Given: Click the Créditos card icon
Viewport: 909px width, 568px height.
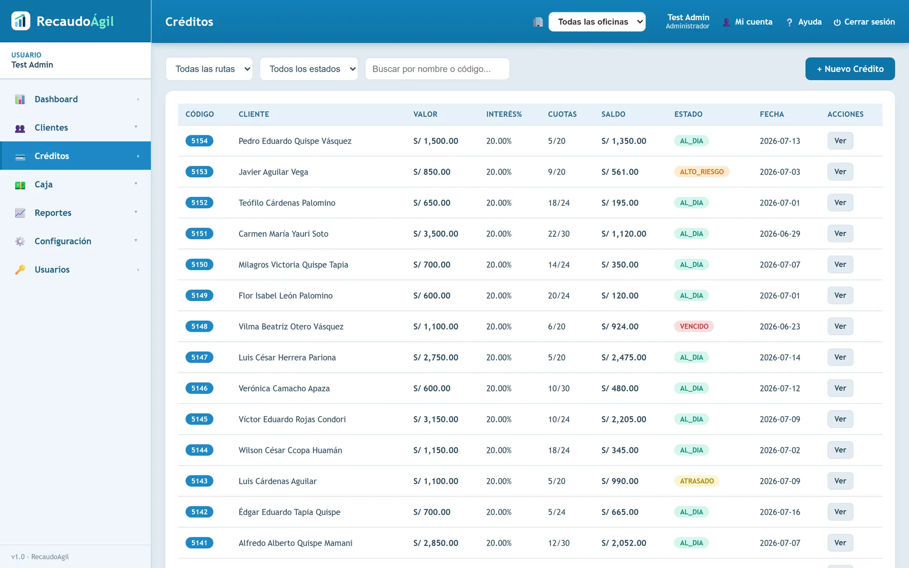Looking at the screenshot, I should (x=20, y=157).
